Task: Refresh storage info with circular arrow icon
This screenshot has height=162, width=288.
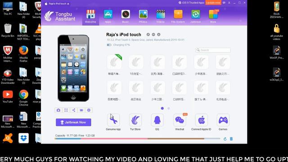Action: click(x=225, y=139)
